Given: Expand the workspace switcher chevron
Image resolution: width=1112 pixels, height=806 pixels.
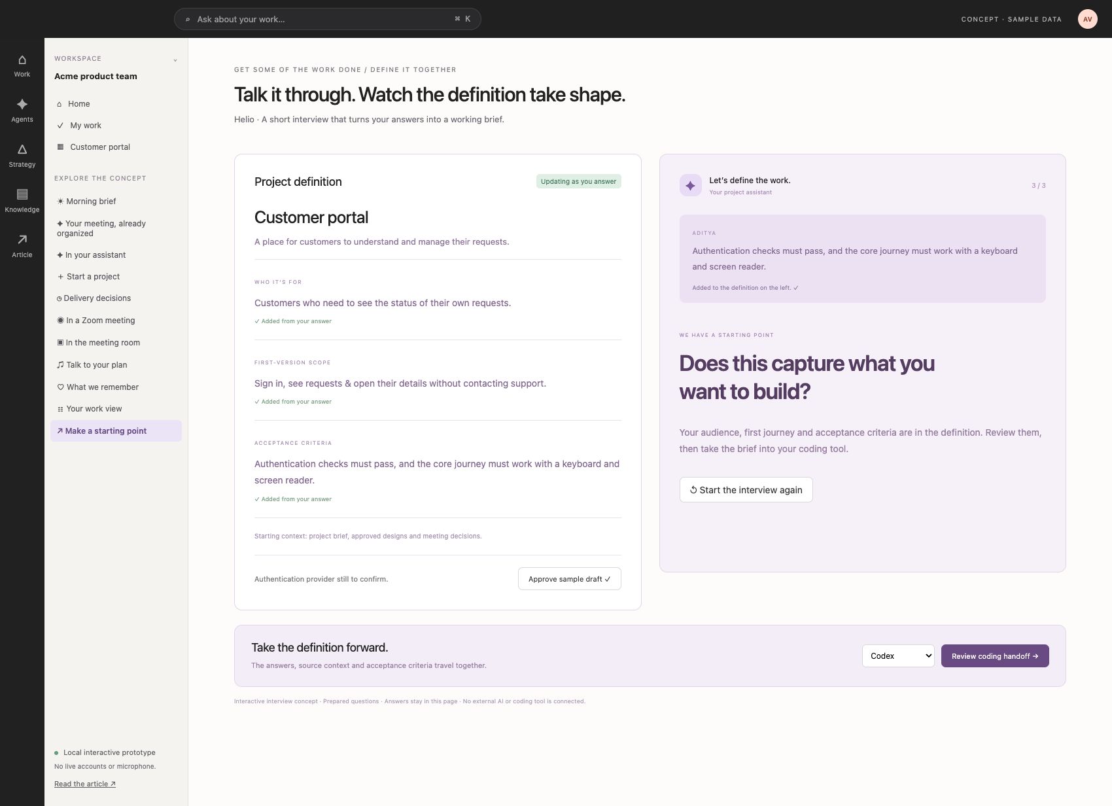Looking at the screenshot, I should click(x=175, y=60).
